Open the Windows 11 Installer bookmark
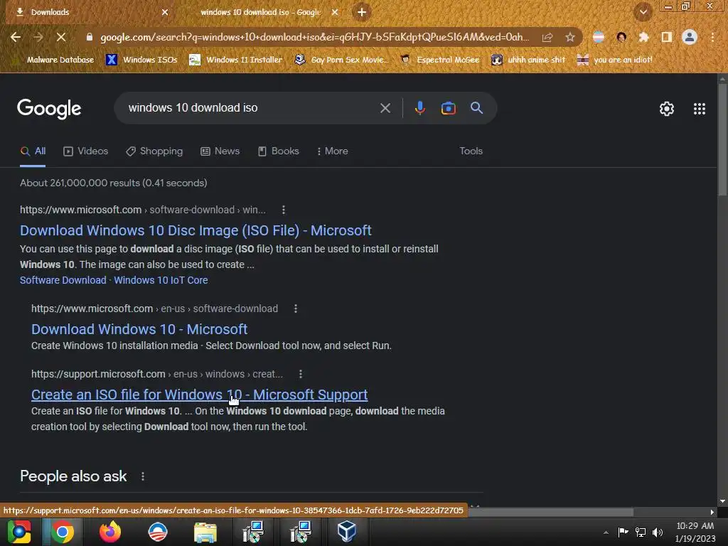This screenshot has width=728, height=546. tap(236, 60)
